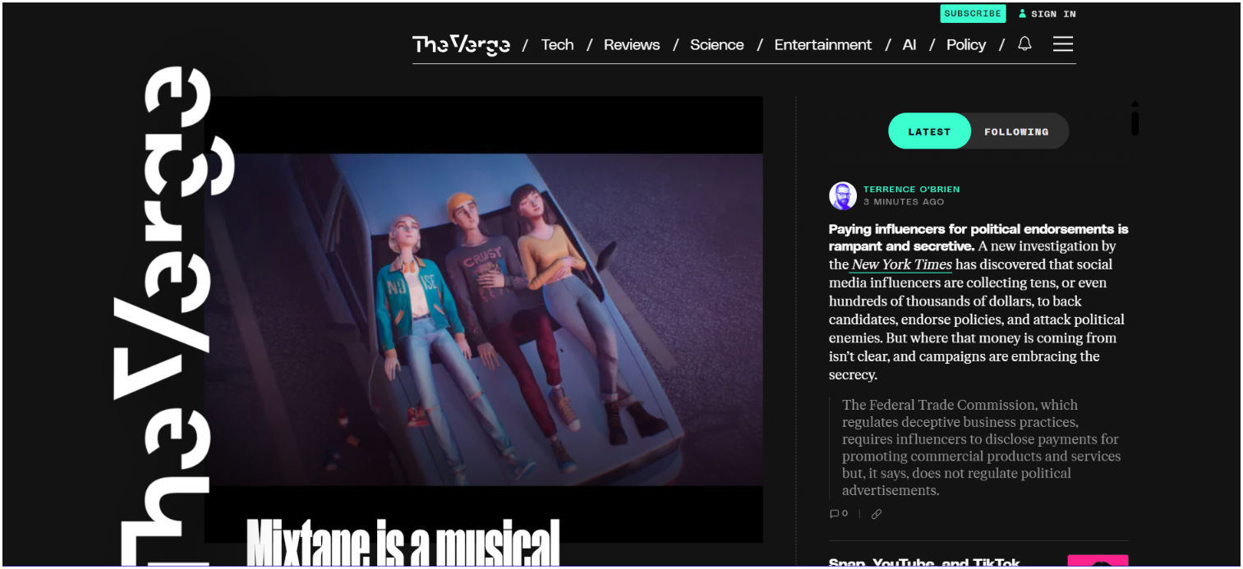Open the Tech section
1243x569 pixels.
coord(557,44)
